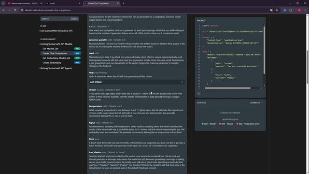Click the plus icon in ADD STRING row
Screen dimensions: 309x174
tap(182, 82)
